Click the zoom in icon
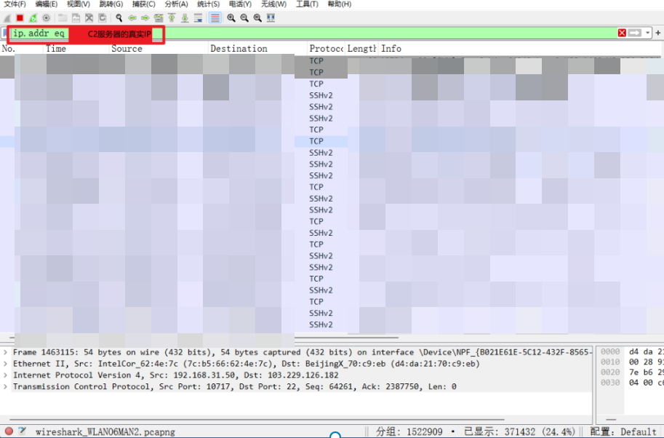The width and height of the screenshot is (664, 438). [x=231, y=17]
